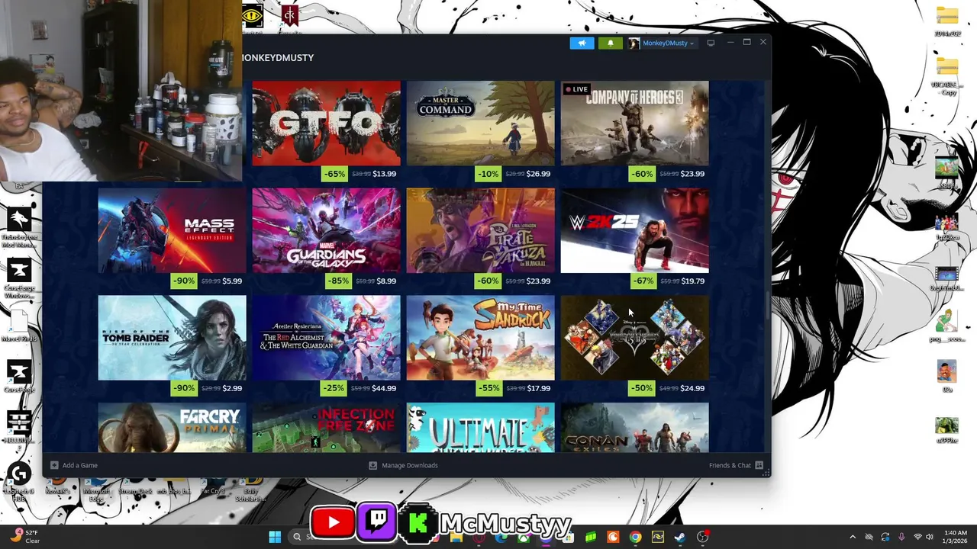This screenshot has height=549, width=977.
Task: Open the clock and date flyout
Action: 955,537
